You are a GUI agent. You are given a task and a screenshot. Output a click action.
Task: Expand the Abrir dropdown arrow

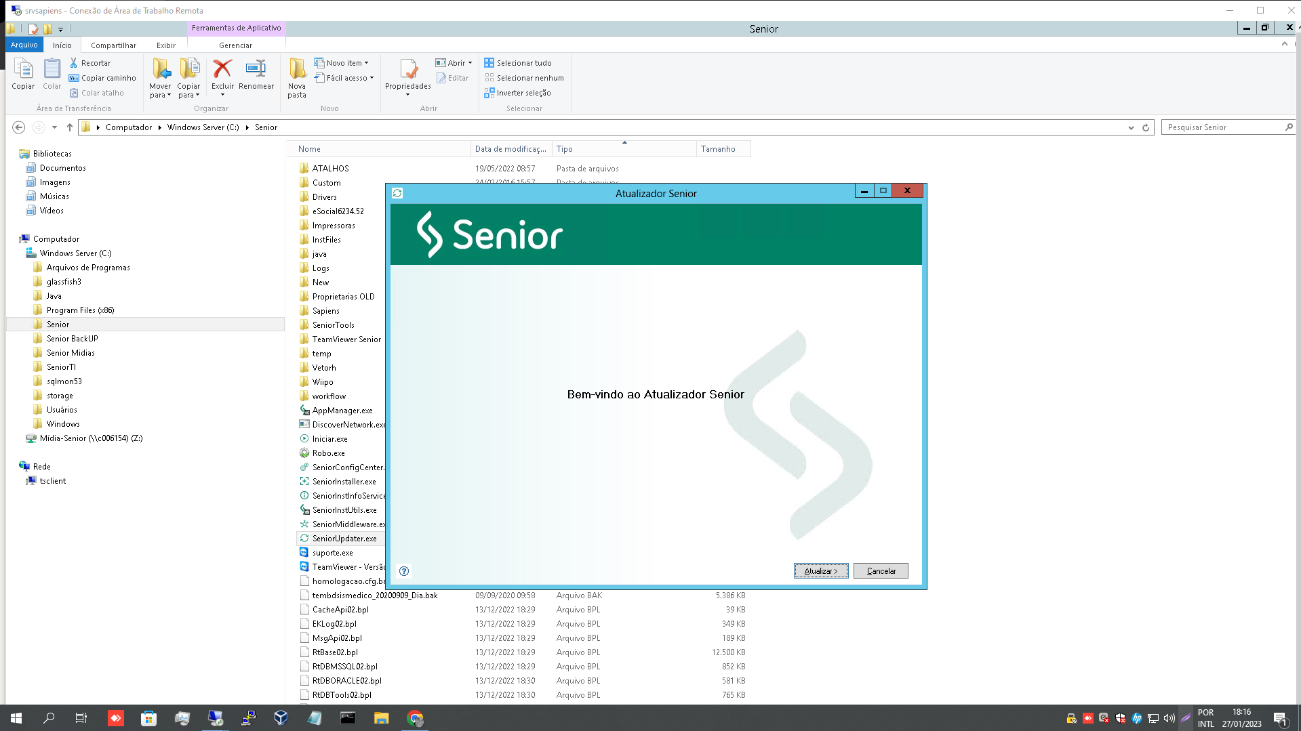click(x=470, y=63)
